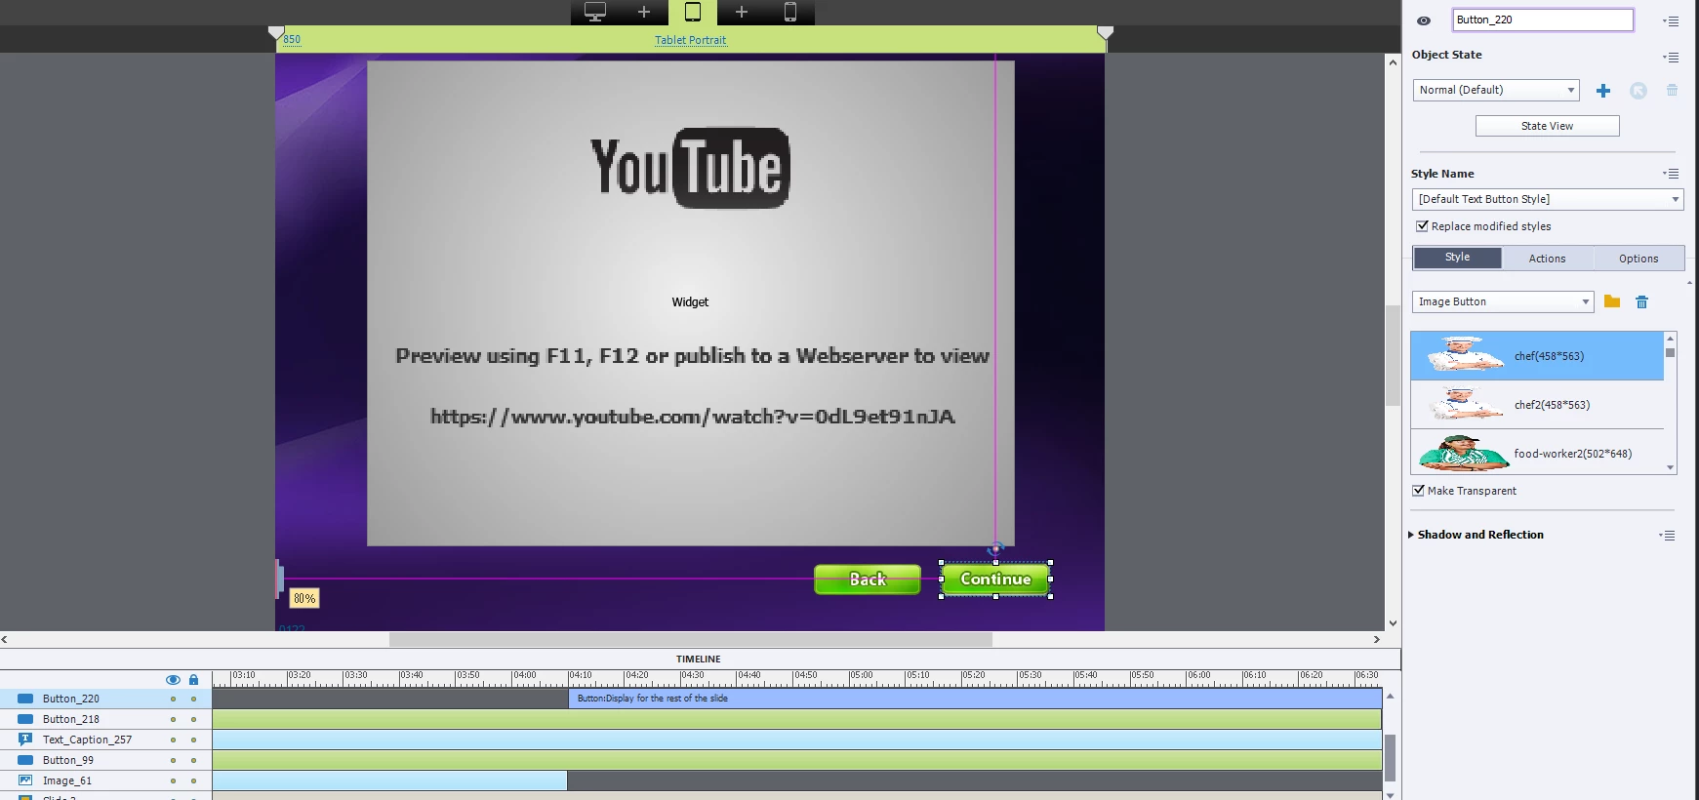The width and height of the screenshot is (1699, 800).
Task: Select the Button_218 layer type icon
Action: (x=25, y=719)
